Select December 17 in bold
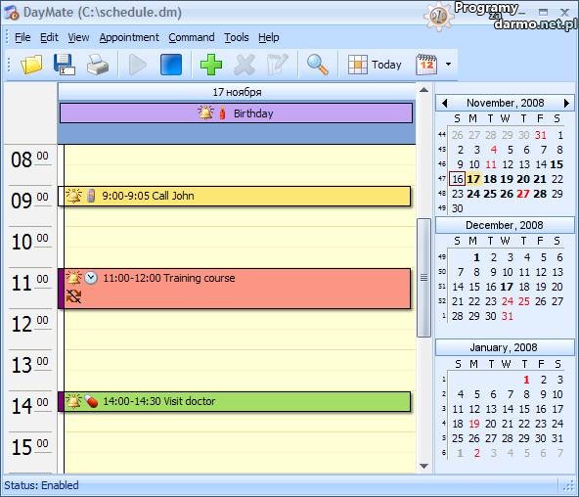Viewport: 579px width, 497px height. [x=507, y=287]
